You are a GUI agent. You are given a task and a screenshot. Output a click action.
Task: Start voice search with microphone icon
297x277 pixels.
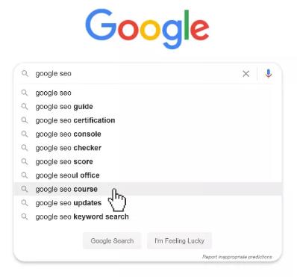(268, 74)
